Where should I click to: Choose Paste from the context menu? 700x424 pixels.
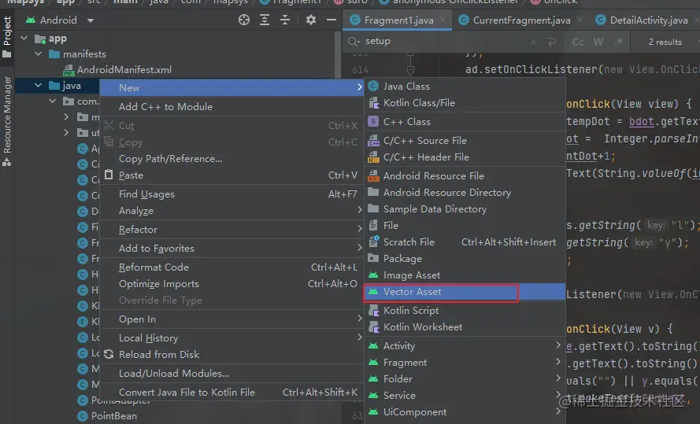231,175
